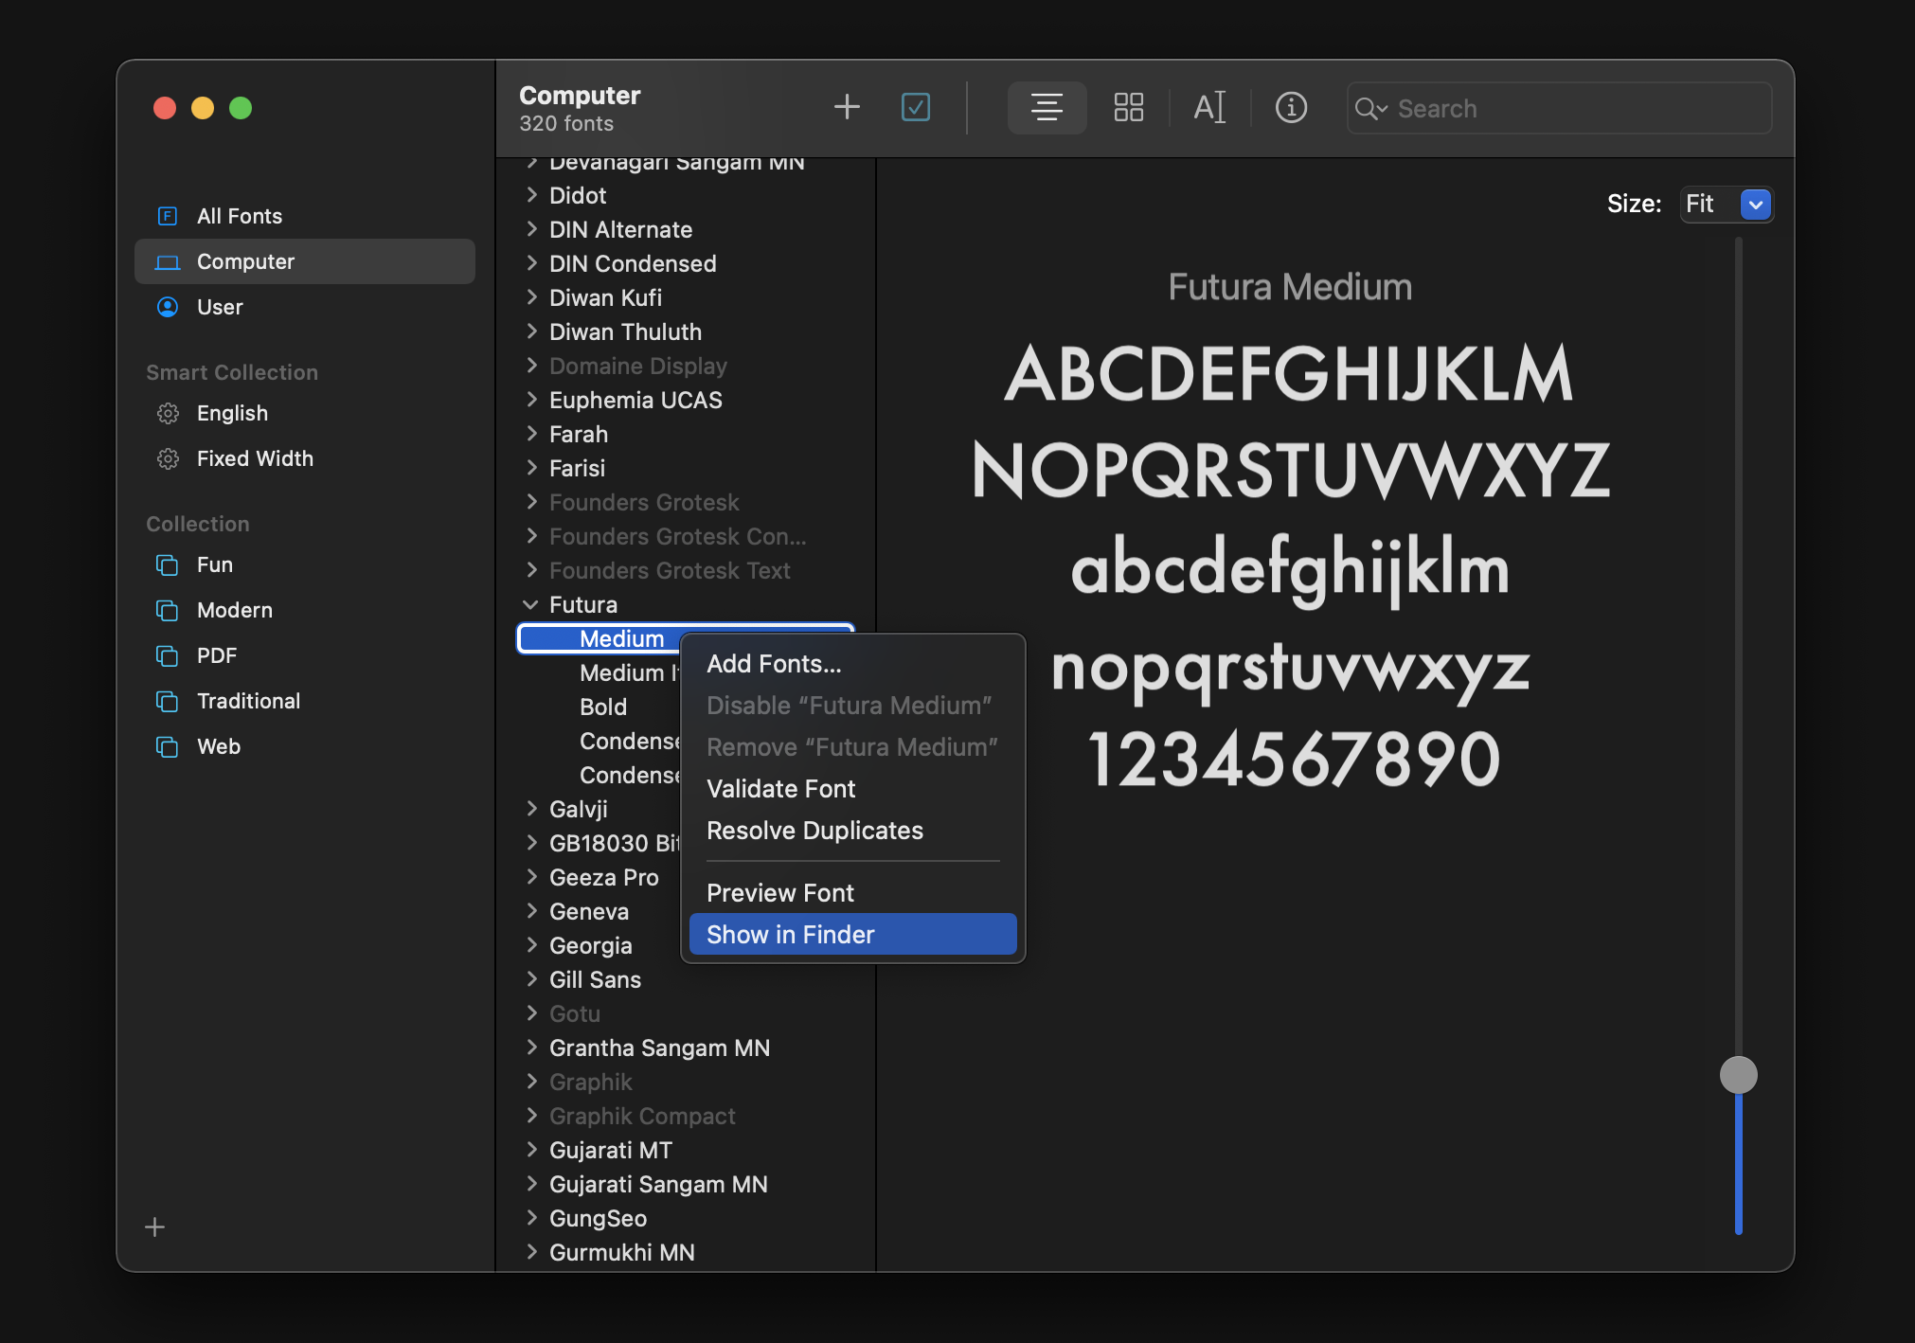
Task: Open Fun collection icon
Action: tap(168, 565)
